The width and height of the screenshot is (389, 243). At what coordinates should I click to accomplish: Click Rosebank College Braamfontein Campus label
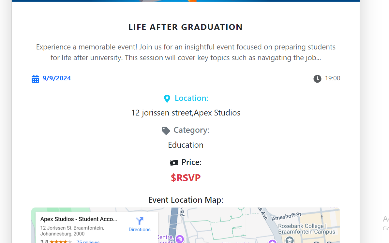307,229
